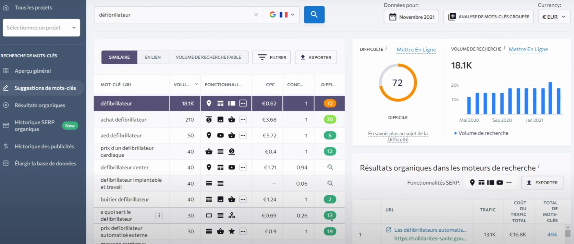
Task: Switch to Volume de recherche faible tab
Action: 208,57
